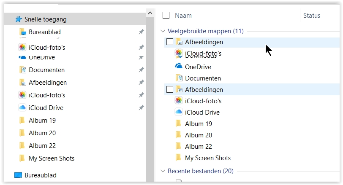Click the Album 22 folder icon in the file list

click(x=179, y=147)
